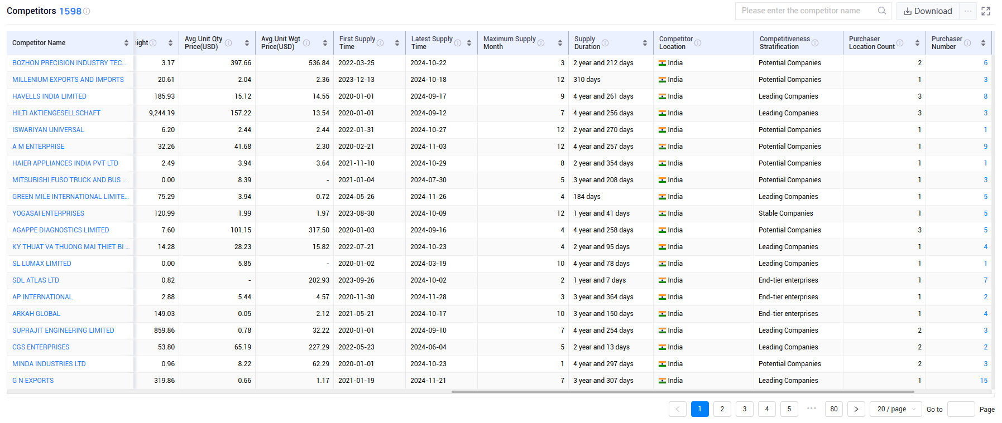The width and height of the screenshot is (1002, 423).
Task: Click the info icon beside Competitors 1598
Action: coord(87,11)
